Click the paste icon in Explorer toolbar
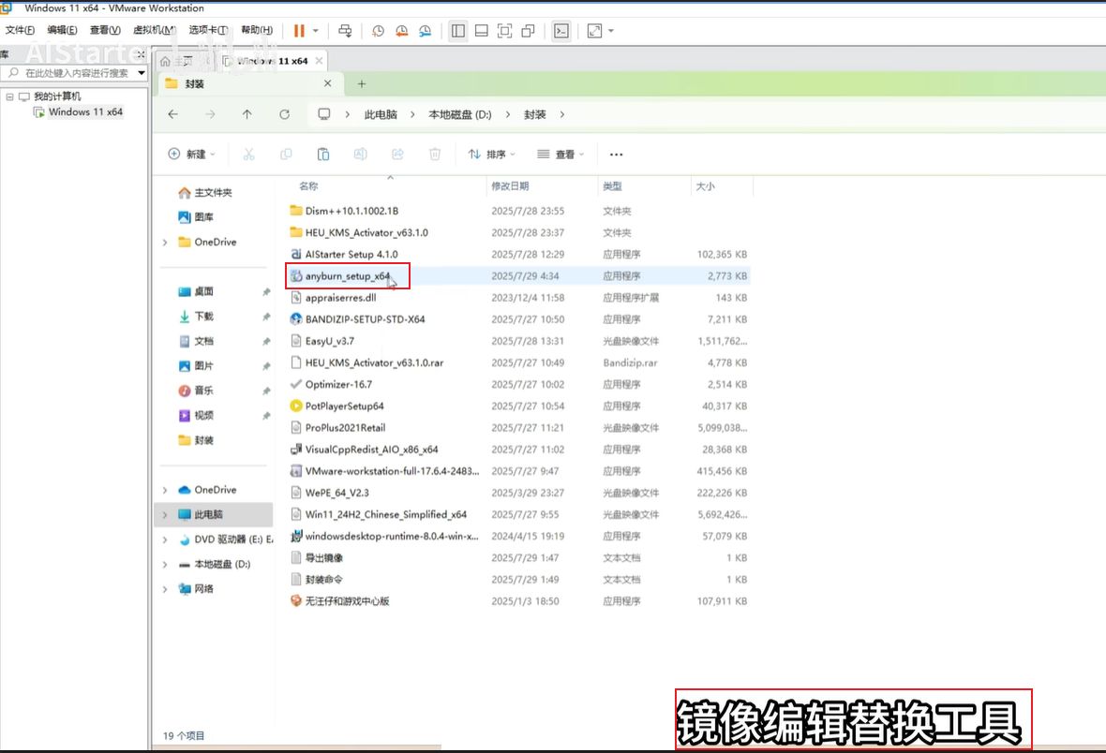 coord(322,155)
